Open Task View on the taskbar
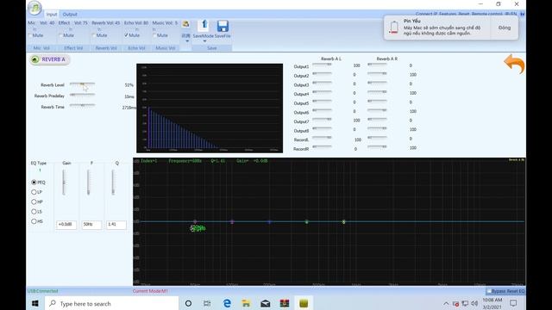This screenshot has height=310, width=552. 207,303
